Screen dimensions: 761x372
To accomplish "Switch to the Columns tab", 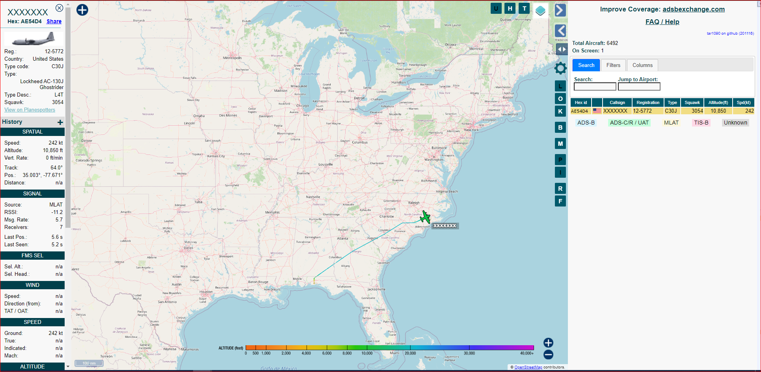I will click(x=642, y=65).
